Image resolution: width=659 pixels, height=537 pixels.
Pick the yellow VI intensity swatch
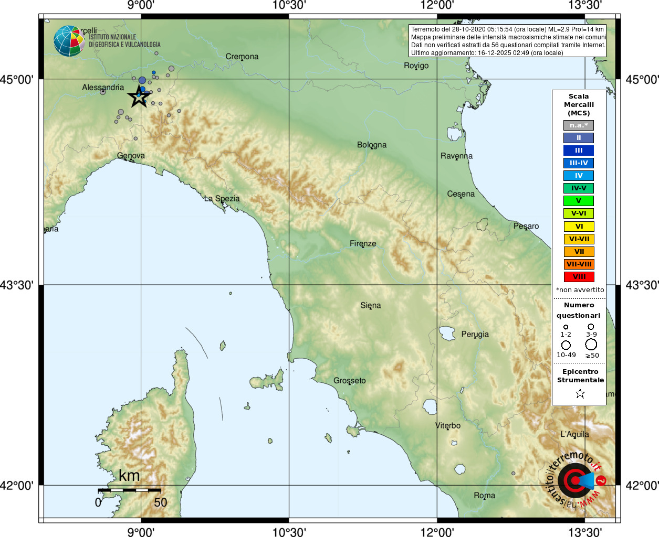click(579, 227)
